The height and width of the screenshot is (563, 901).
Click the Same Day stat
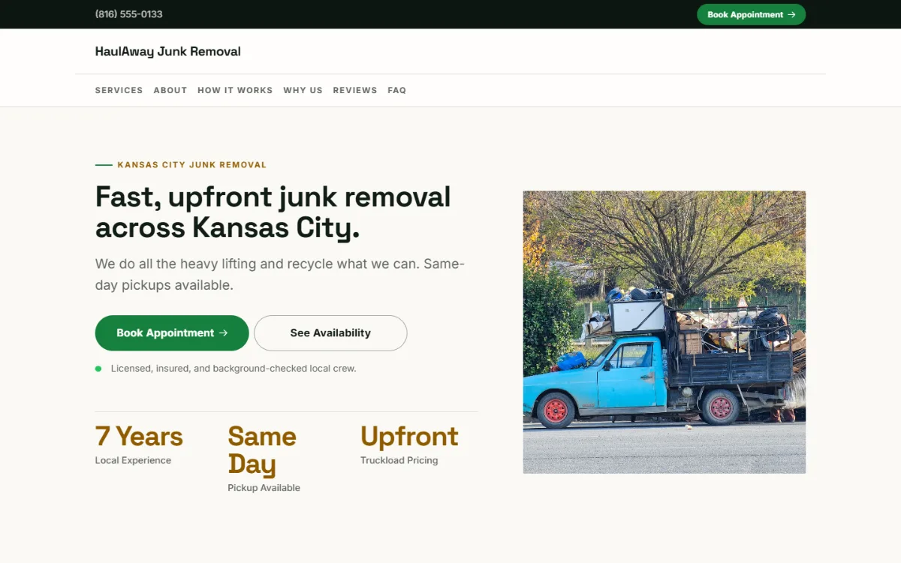pos(262,450)
